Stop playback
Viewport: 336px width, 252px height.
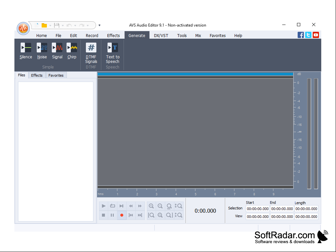pyautogui.click(x=104, y=215)
